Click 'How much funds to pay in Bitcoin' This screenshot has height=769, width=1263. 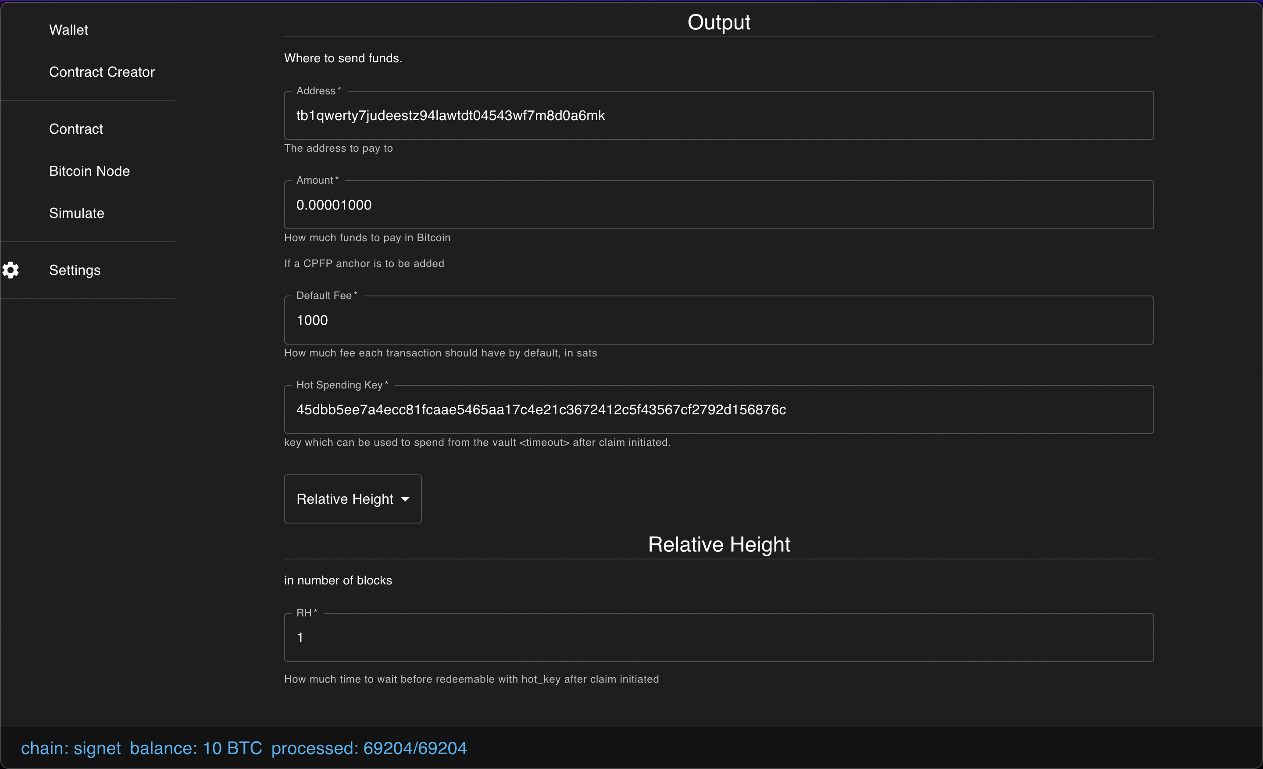367,237
